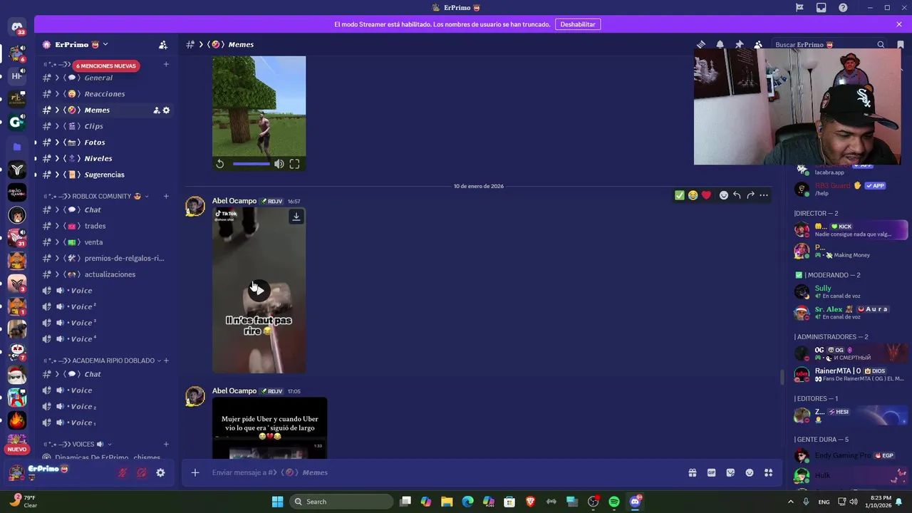Open user settings gear
Viewport: 912px width, 513px height.
click(x=160, y=472)
